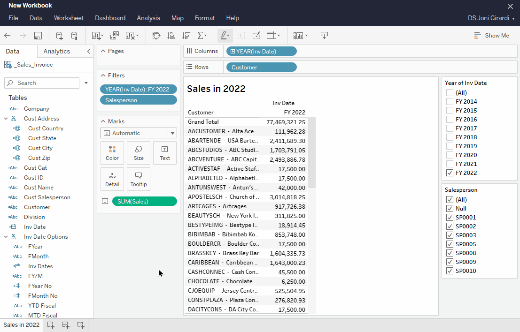
Task: Click the Show Me button
Action: pyautogui.click(x=491, y=36)
